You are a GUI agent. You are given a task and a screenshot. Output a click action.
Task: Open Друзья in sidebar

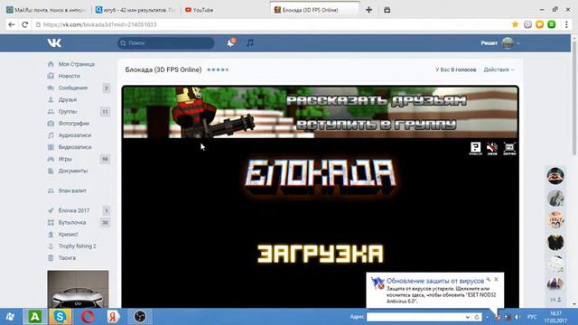68,99
